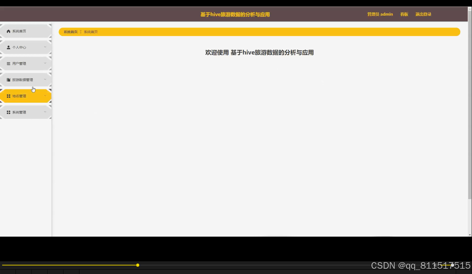Select the grid icon on 地名管理
Image resolution: width=472 pixels, height=274 pixels.
(8, 96)
